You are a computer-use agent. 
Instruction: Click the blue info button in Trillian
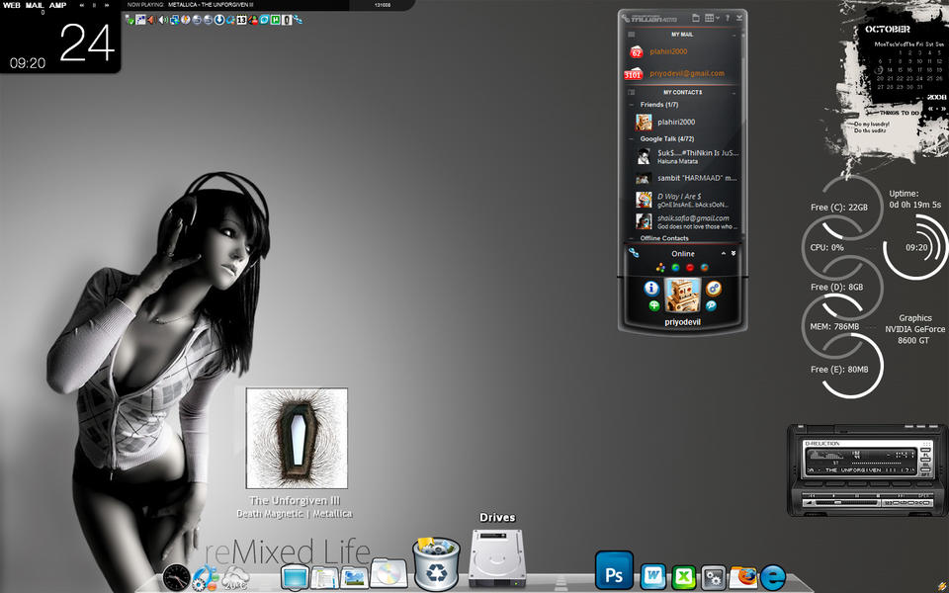651,289
